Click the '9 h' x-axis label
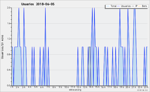The image size is (150, 92). pyautogui.click(x=60, y=87)
